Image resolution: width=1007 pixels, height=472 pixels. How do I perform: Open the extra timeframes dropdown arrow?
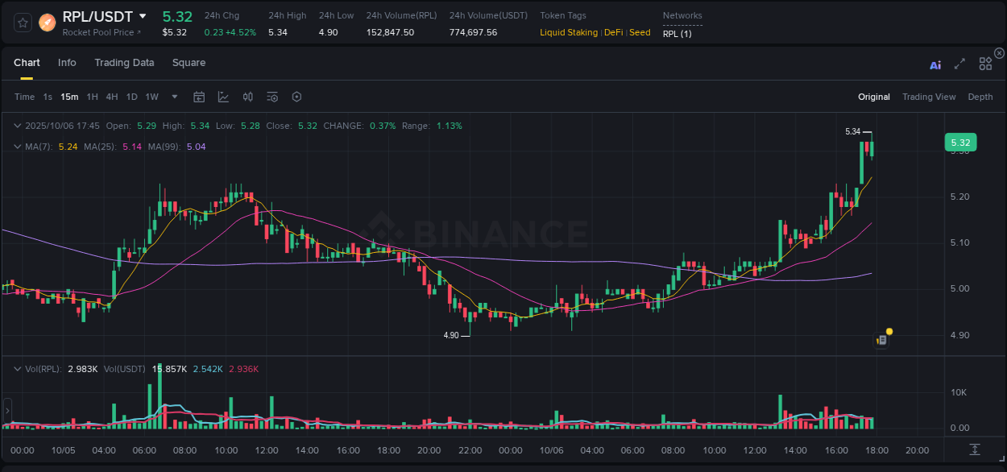point(173,97)
